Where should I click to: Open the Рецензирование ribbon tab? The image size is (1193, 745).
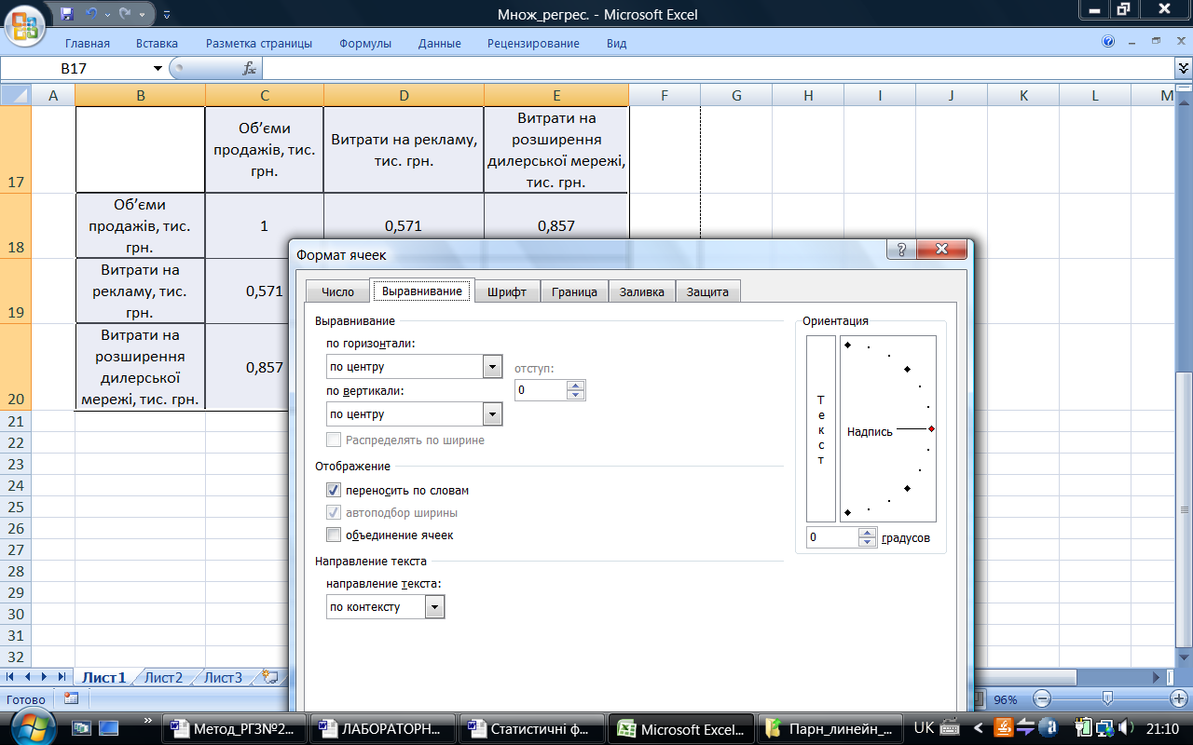click(x=533, y=43)
